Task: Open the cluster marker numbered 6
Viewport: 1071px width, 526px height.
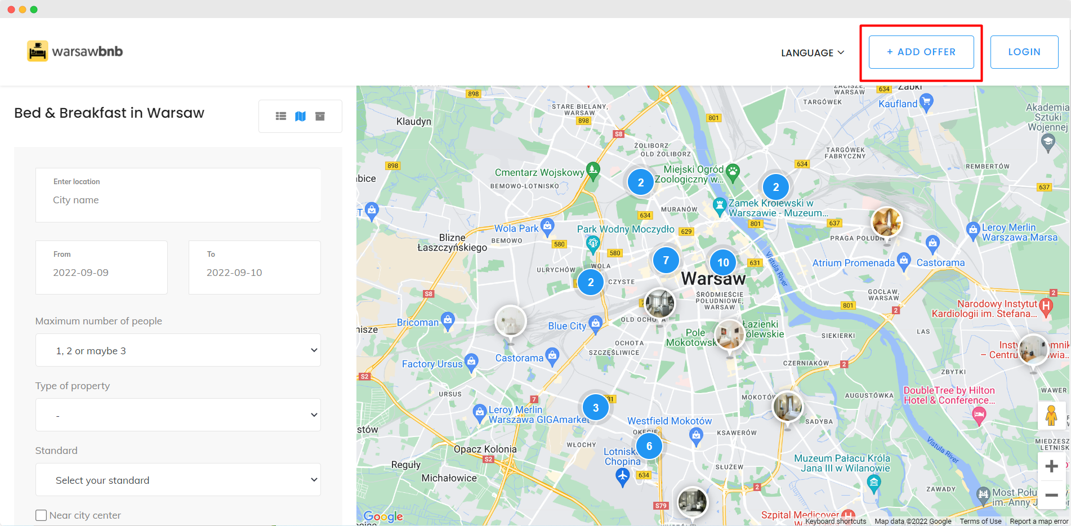Action: tap(649, 446)
